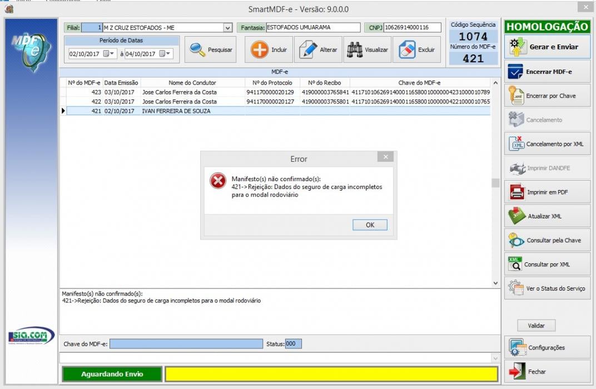Click the Nome do Condutor column header
This screenshot has height=389, width=596.
pos(192,82)
